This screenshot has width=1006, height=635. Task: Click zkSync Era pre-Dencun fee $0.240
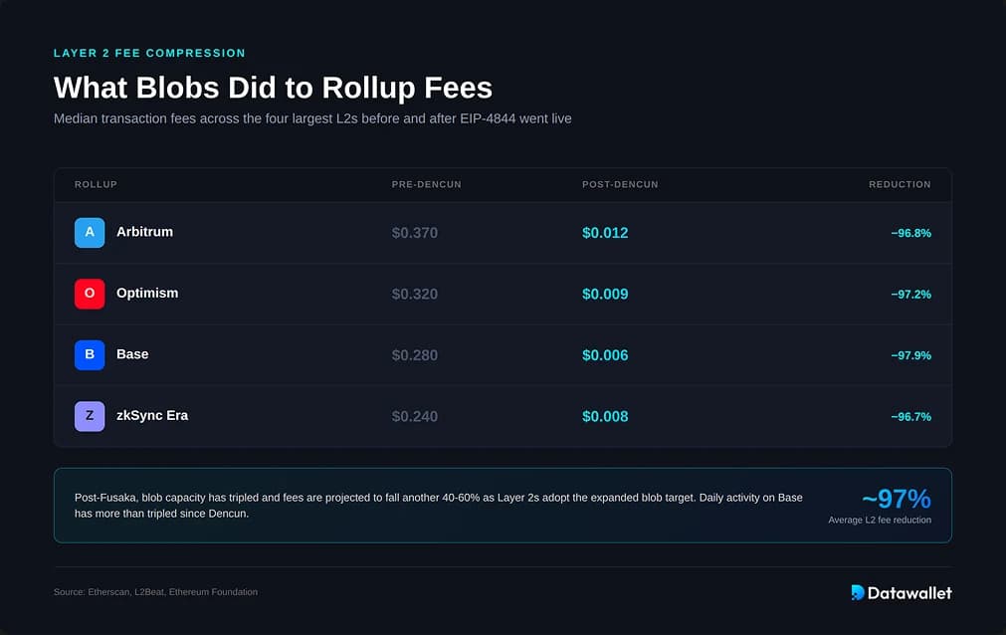coord(415,417)
